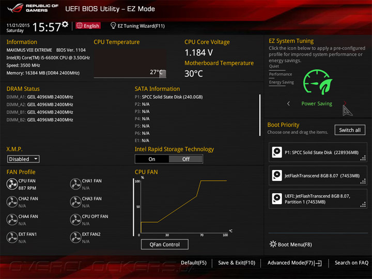Click the Switch all button
The height and width of the screenshot is (279, 372).
point(350,130)
